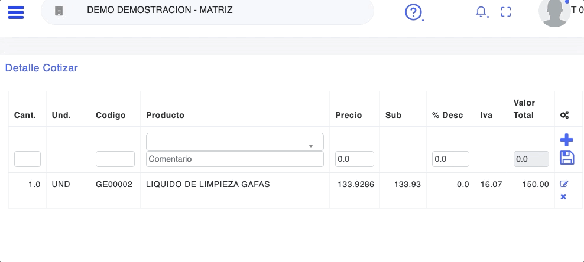Click the Valor Total field
584x262 pixels.
tap(531, 159)
